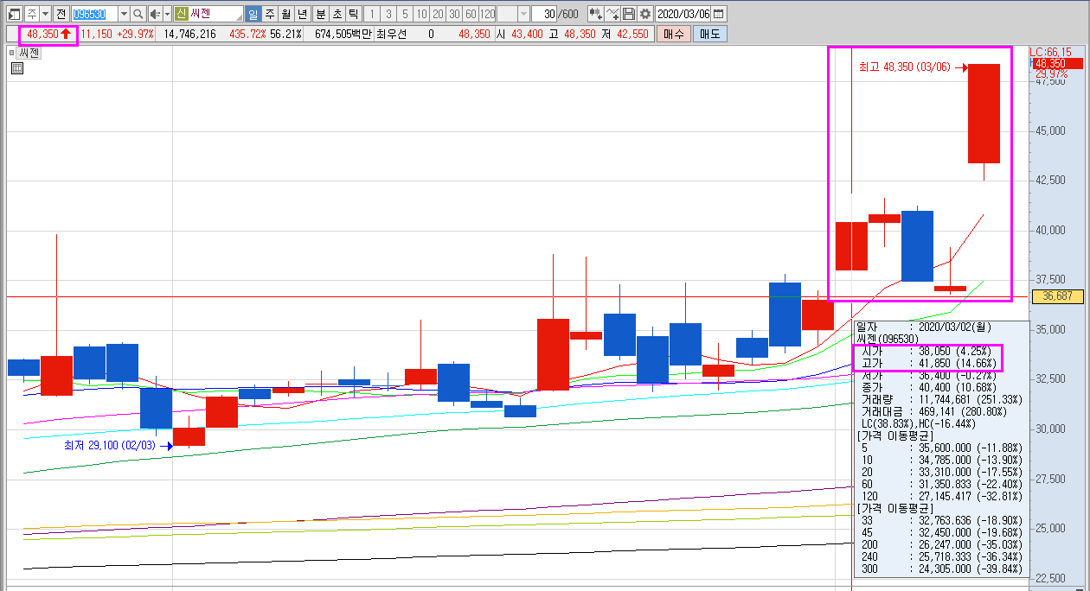This screenshot has width=1090, height=591.
Task: Click the change rate +29.97% text
Action: click(135, 34)
